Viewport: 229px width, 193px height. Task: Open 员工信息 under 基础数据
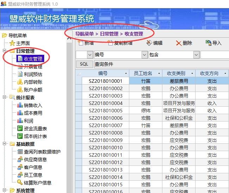click(33, 175)
